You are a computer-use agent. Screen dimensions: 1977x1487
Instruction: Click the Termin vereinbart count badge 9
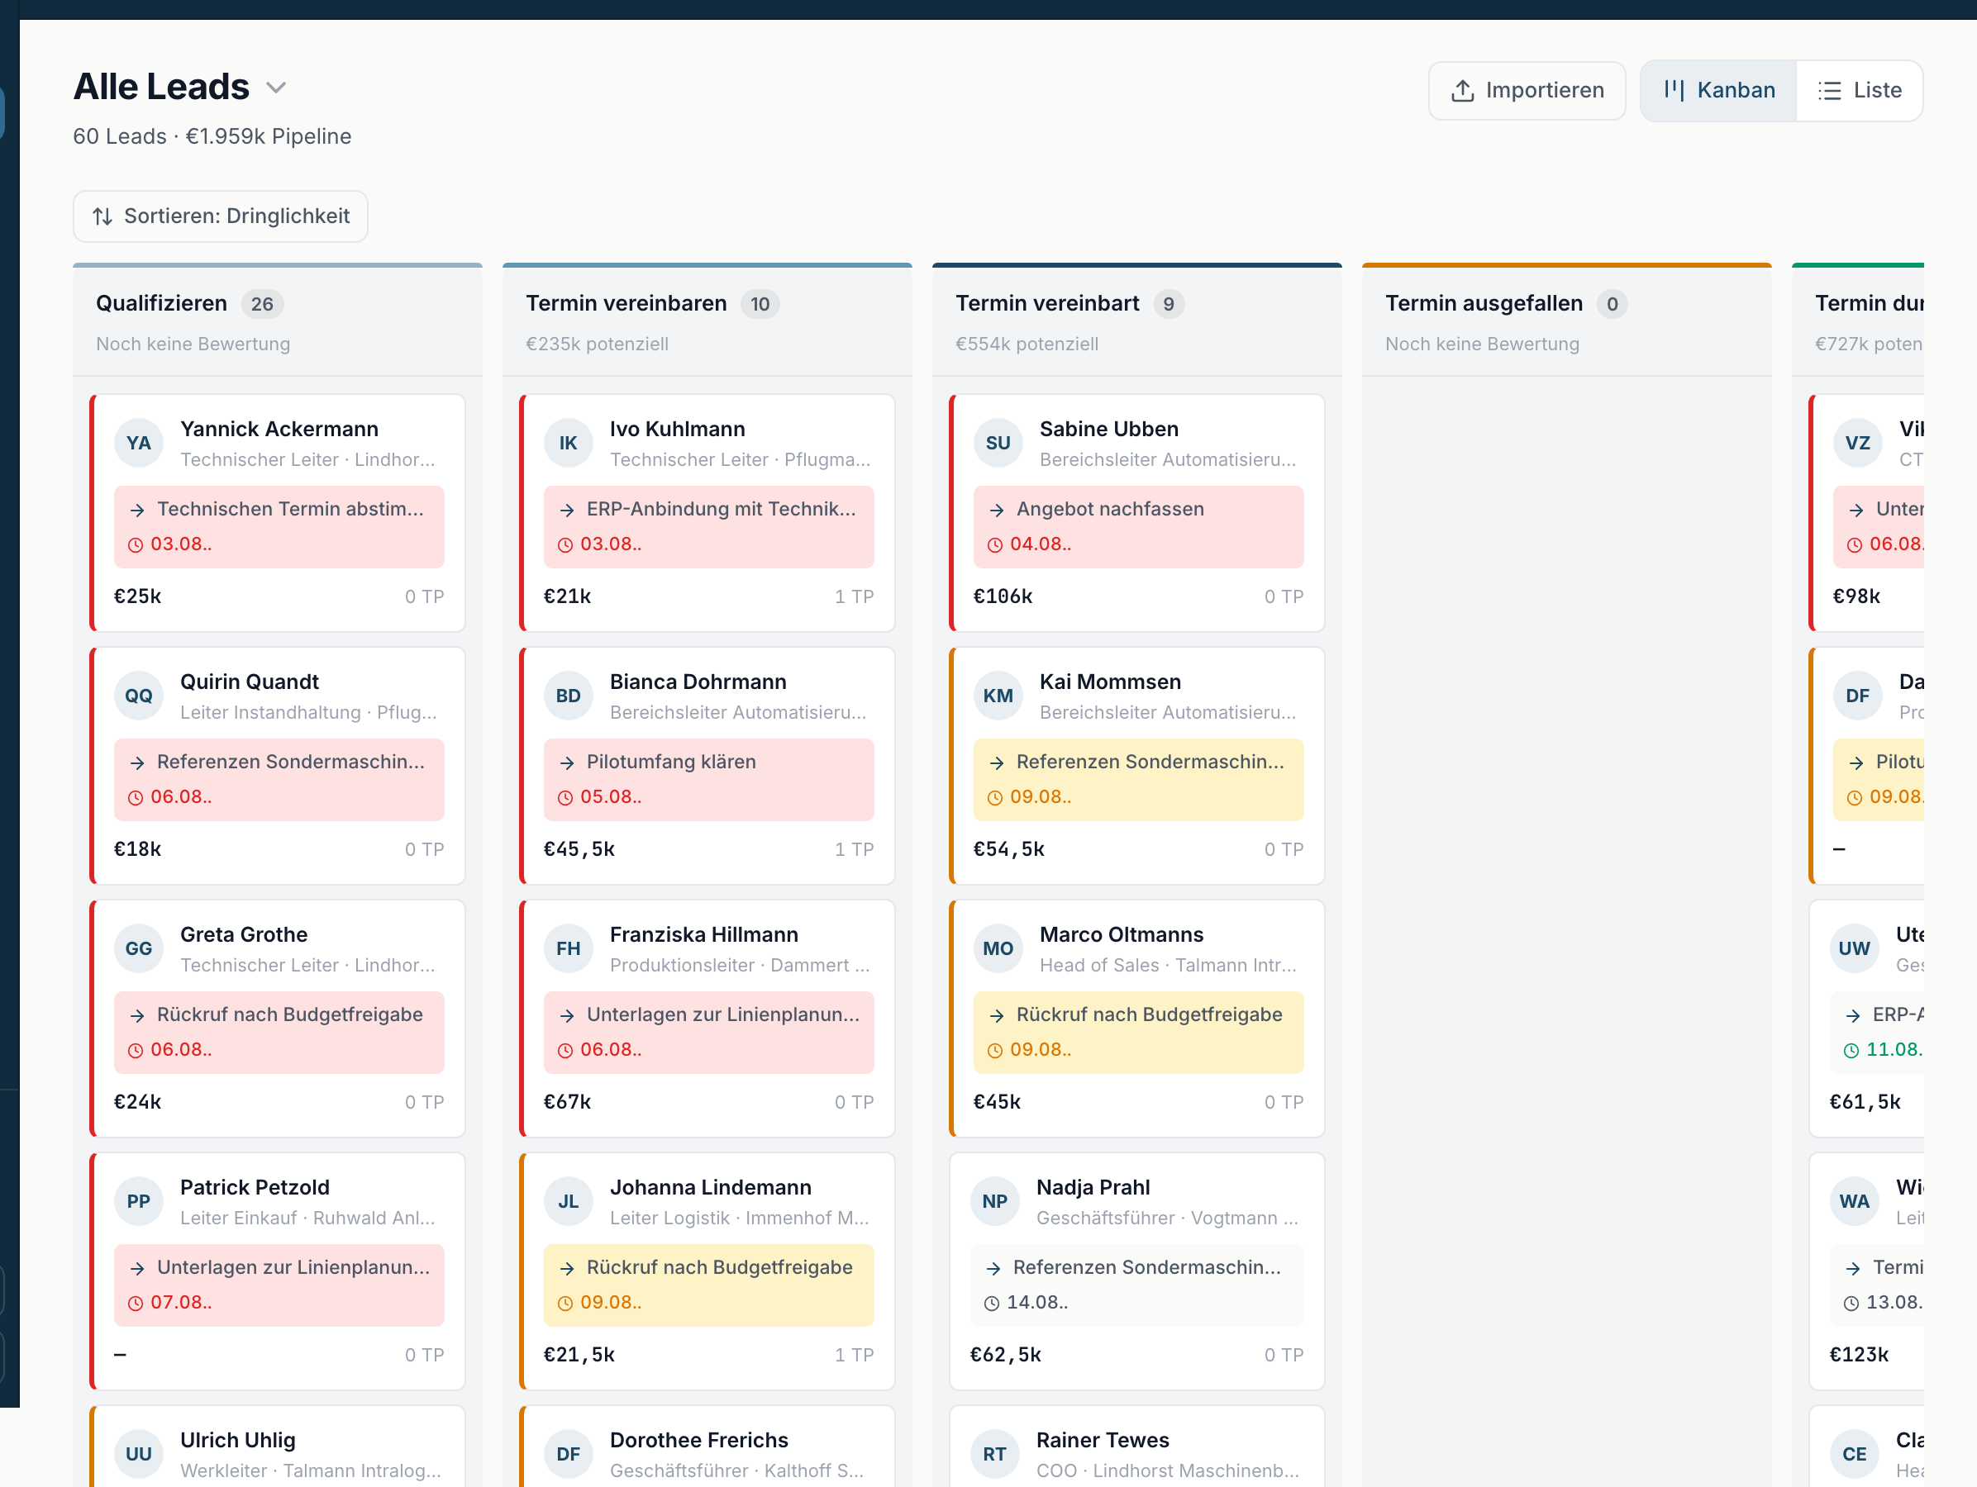coord(1168,304)
